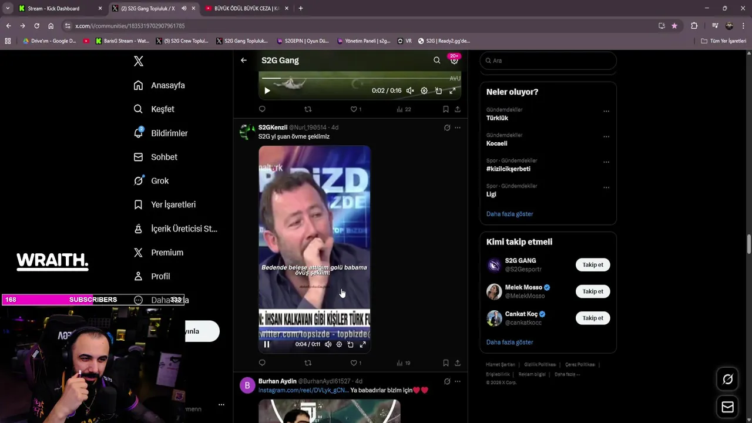Screen dimensions: 752x423
Task: Open Bildirimler notifications
Action: click(160, 133)
